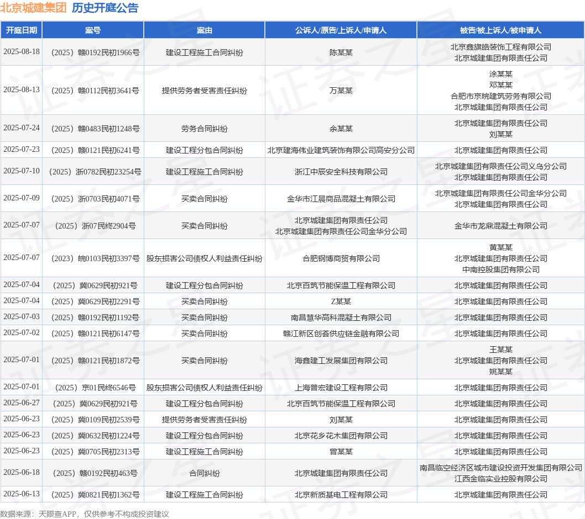585x519 pixels.
Task: Click the 历史开庭公告 heading
Action: 105,7
